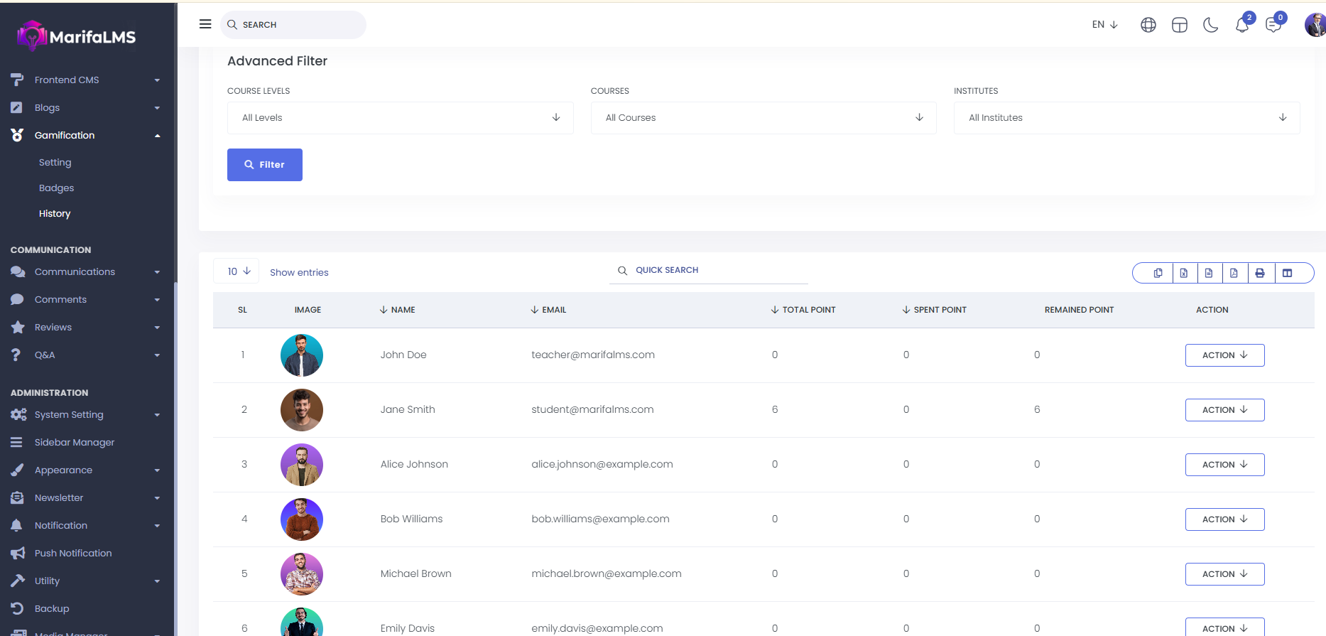Open column visibility icon
Viewport: 1326px width, 636px height.
pos(1287,273)
